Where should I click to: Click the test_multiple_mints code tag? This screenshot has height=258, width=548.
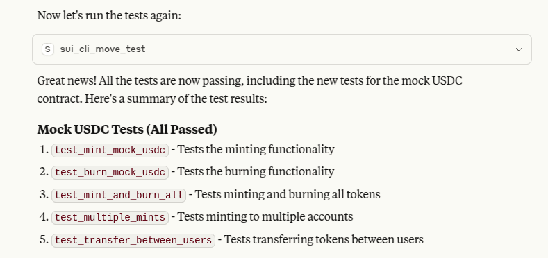pyautogui.click(x=110, y=218)
